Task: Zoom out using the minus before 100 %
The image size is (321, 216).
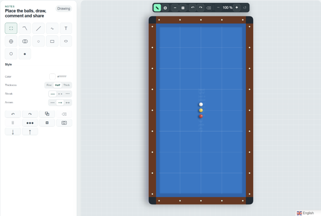Action: [x=218, y=8]
